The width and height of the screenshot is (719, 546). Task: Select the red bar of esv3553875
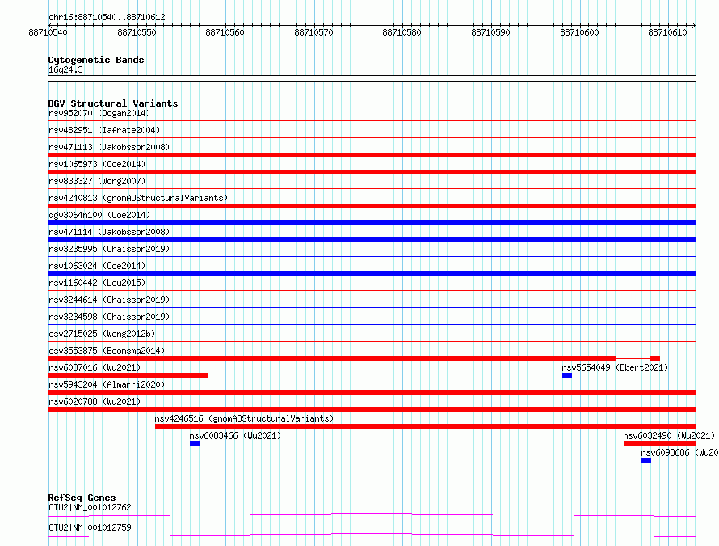(x=354, y=359)
